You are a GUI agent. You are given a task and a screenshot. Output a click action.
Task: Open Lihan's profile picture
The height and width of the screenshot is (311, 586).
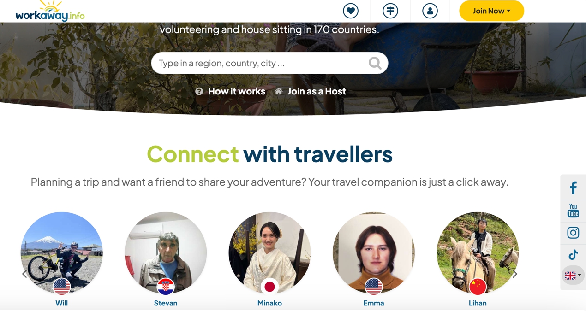pyautogui.click(x=478, y=253)
